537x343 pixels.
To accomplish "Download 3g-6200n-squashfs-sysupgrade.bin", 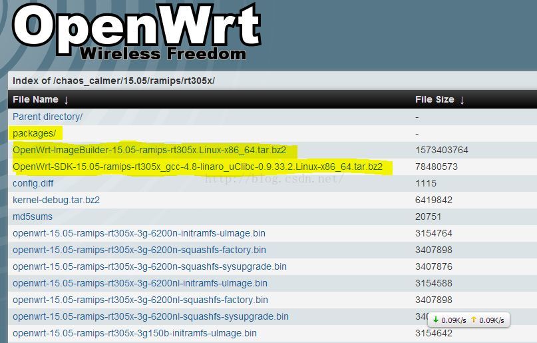I will pyautogui.click(x=150, y=266).
